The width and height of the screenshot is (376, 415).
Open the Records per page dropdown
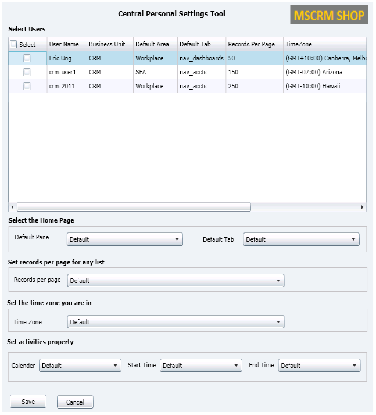pyautogui.click(x=176, y=281)
